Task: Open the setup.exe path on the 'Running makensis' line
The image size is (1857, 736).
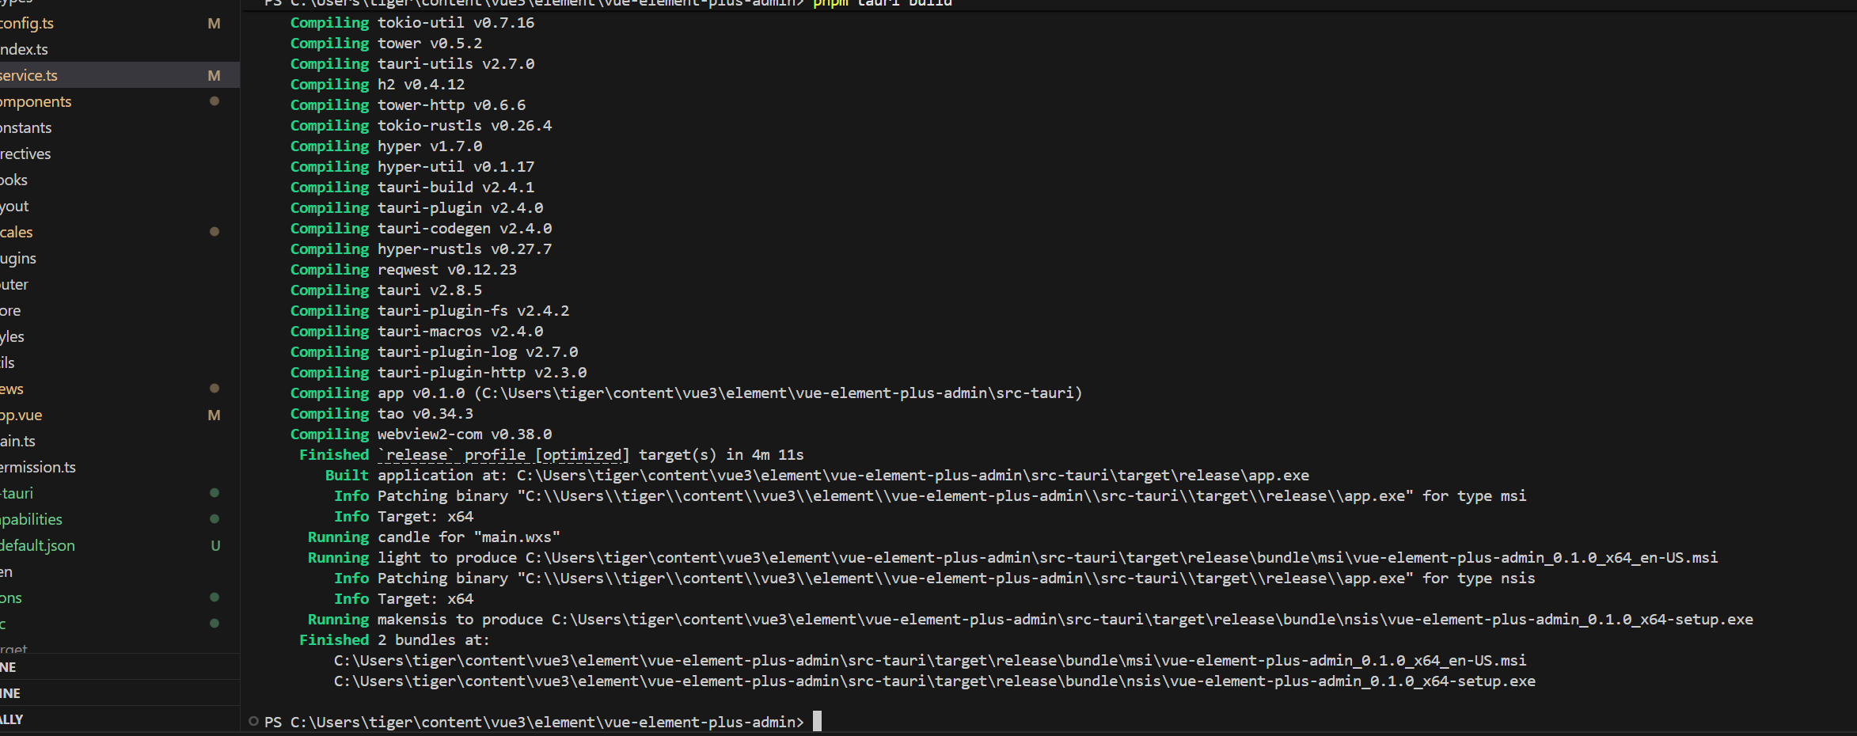Action: pyautogui.click(x=1153, y=620)
